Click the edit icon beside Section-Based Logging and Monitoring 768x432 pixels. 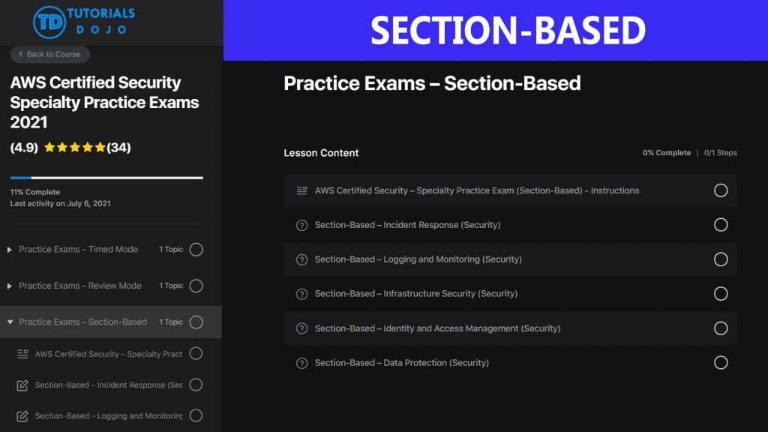(22, 415)
